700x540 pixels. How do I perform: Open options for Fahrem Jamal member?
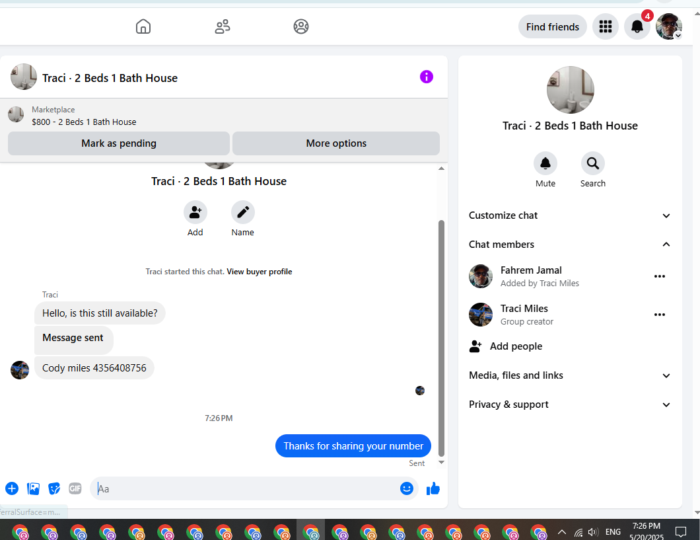[659, 276]
